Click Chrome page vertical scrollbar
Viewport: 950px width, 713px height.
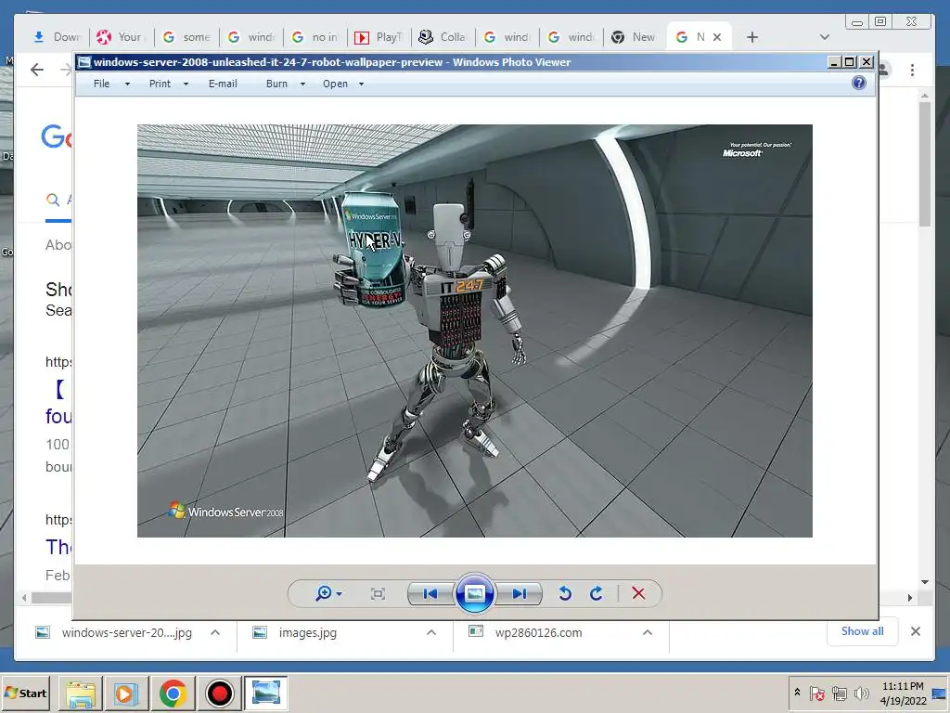click(x=925, y=163)
